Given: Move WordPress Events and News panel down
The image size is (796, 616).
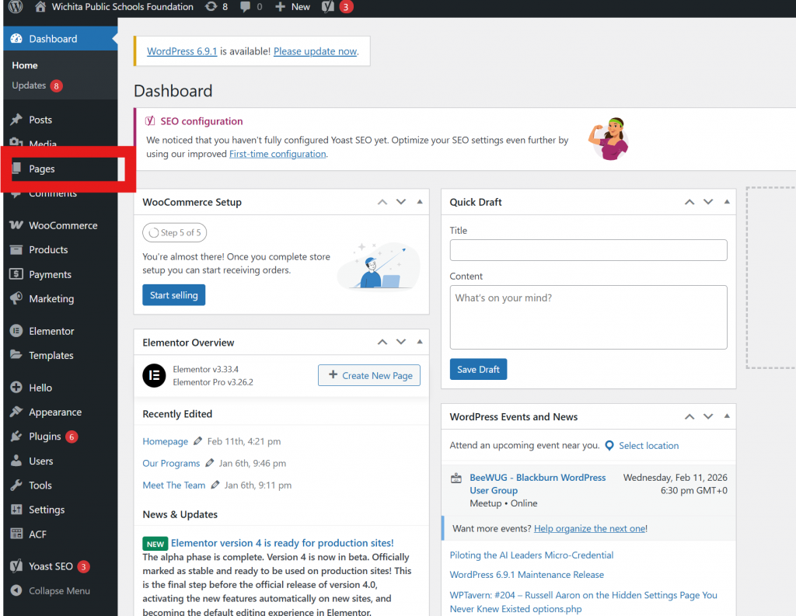Looking at the screenshot, I should pos(708,417).
